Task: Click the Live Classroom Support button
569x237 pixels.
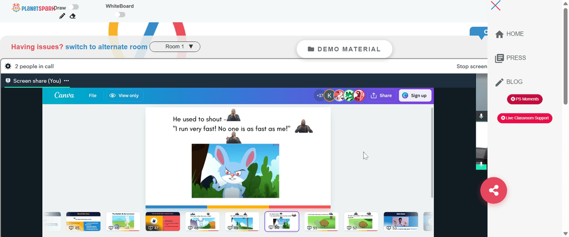Action: click(525, 118)
